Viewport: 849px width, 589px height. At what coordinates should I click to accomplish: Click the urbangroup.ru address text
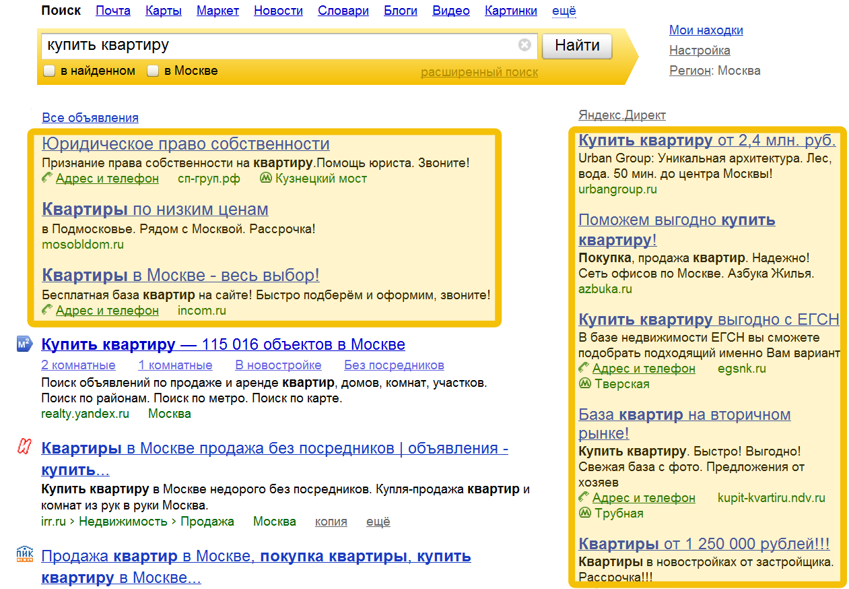coord(617,189)
